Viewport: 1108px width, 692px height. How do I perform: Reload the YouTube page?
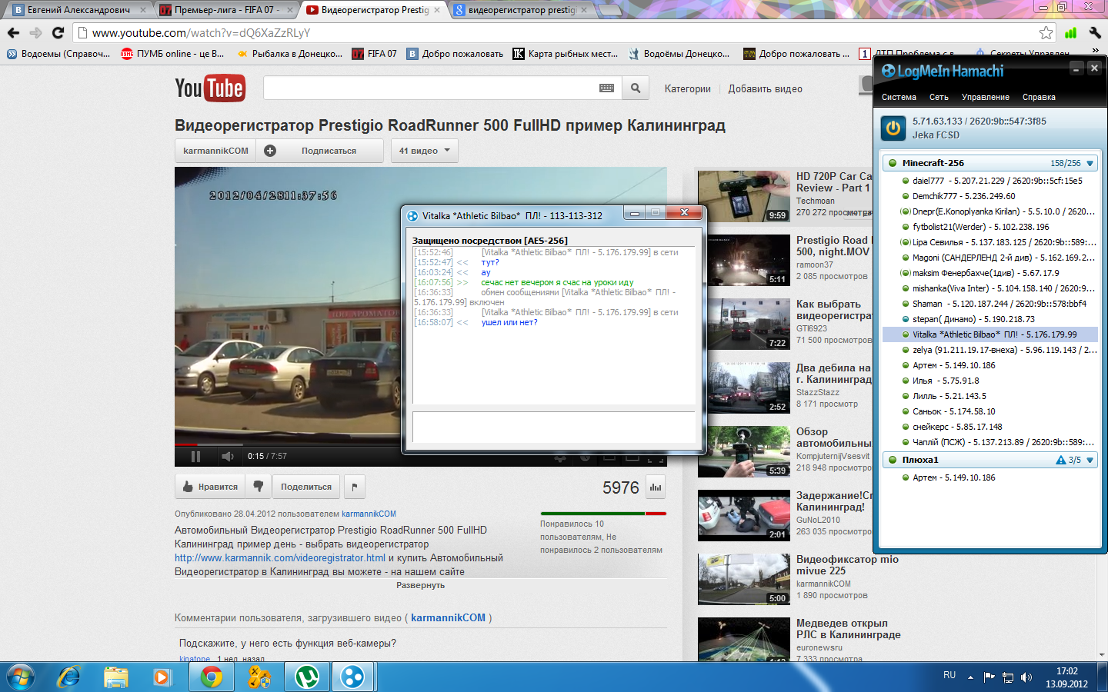tap(58, 32)
